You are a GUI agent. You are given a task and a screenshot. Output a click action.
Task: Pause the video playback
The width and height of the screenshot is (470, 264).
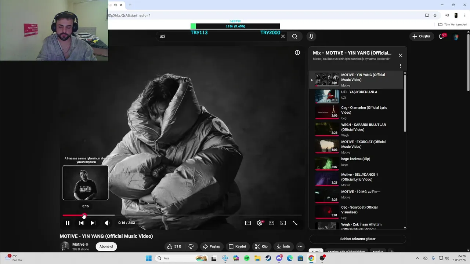[x=68, y=223]
